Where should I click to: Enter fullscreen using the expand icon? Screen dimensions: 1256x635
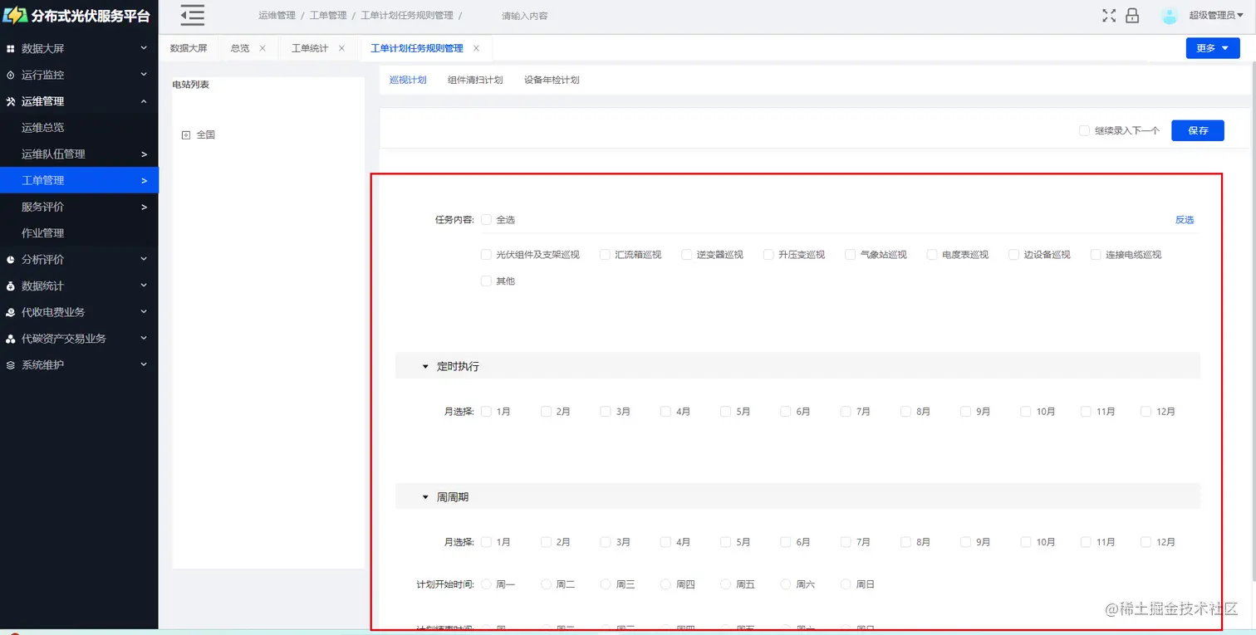(x=1109, y=15)
